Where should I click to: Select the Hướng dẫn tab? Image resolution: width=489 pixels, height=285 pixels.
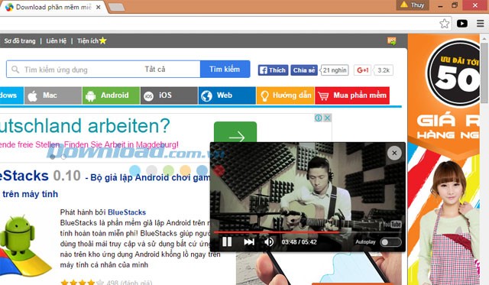click(285, 96)
